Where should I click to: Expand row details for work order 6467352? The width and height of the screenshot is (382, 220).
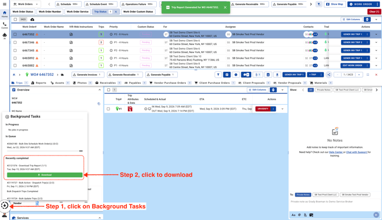coord(376,34)
